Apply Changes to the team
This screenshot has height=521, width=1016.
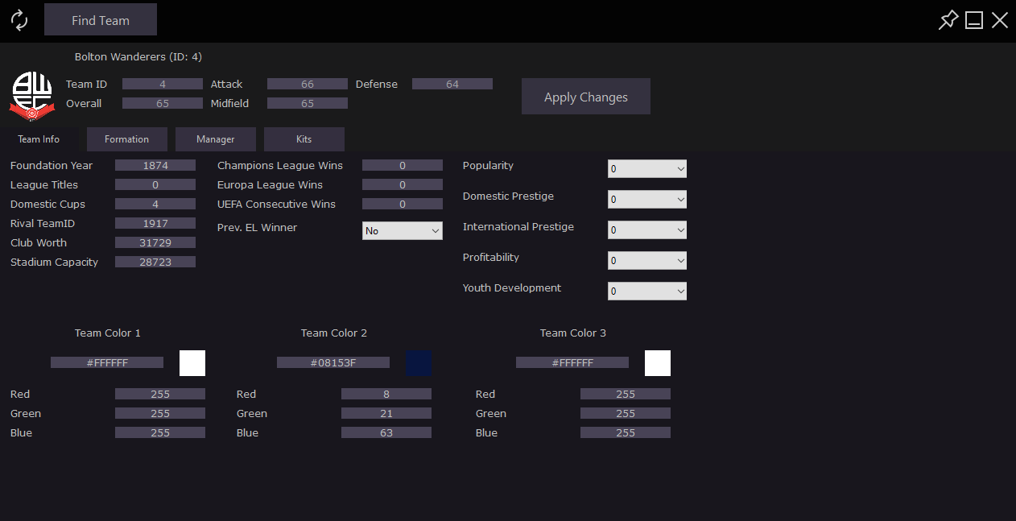pos(586,97)
